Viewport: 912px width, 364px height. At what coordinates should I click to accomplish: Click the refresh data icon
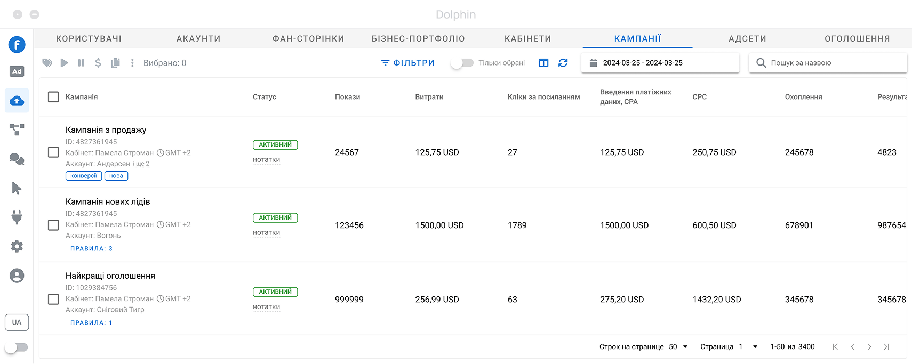(563, 63)
